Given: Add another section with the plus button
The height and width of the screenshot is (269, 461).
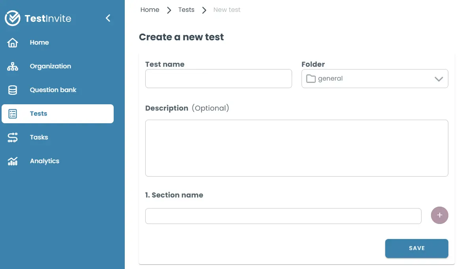Looking at the screenshot, I should pos(439,215).
